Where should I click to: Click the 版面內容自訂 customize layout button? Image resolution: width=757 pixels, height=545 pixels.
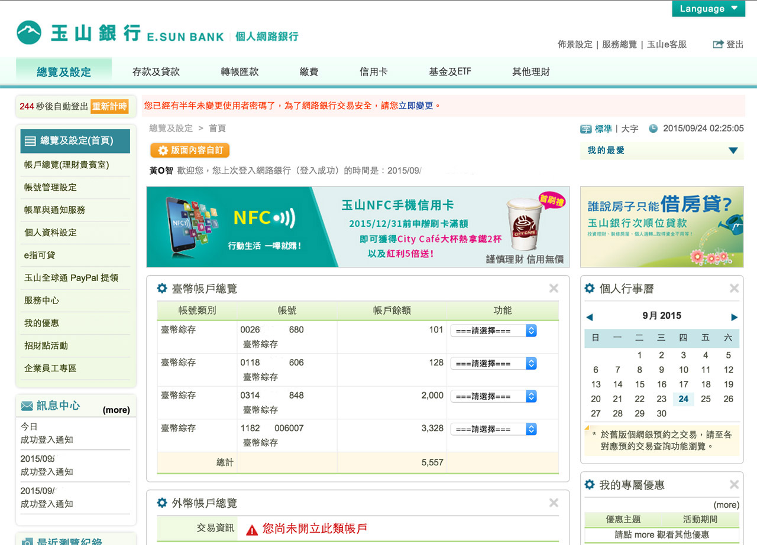tap(190, 151)
